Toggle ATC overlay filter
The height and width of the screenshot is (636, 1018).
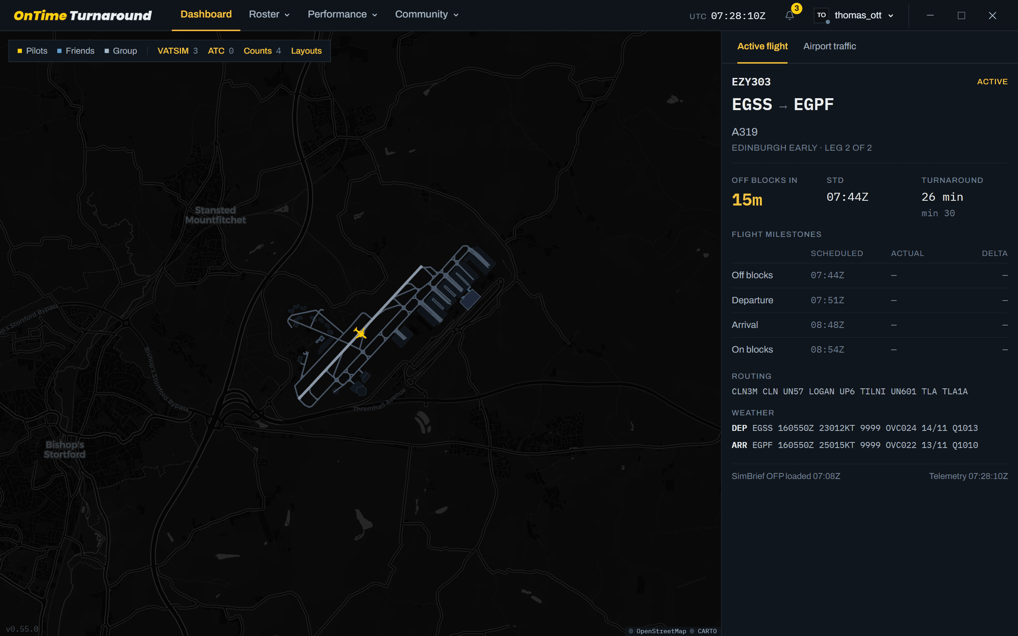(220, 51)
